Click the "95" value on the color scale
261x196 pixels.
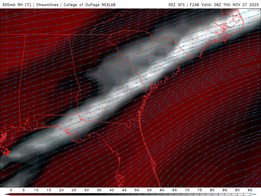pyautogui.click(x=250, y=190)
